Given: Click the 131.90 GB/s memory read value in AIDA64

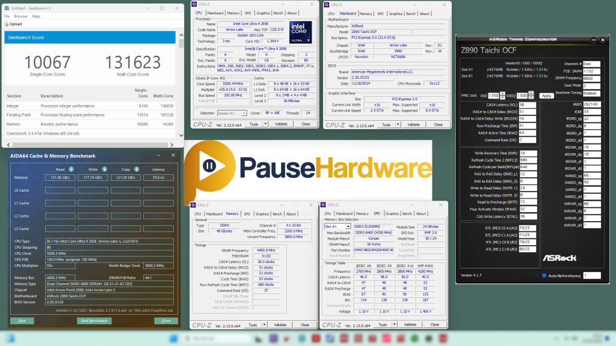Looking at the screenshot, I should pyautogui.click(x=60, y=178).
